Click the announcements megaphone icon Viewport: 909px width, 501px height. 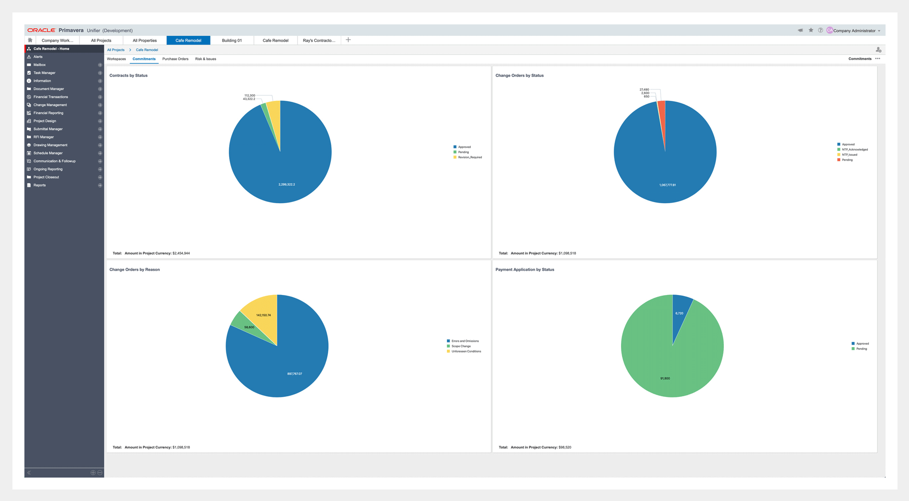(x=800, y=30)
